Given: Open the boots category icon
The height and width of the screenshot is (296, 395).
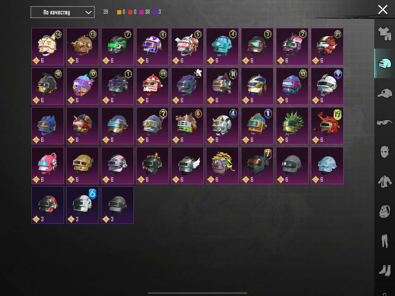Looking at the screenshot, I should (385, 270).
